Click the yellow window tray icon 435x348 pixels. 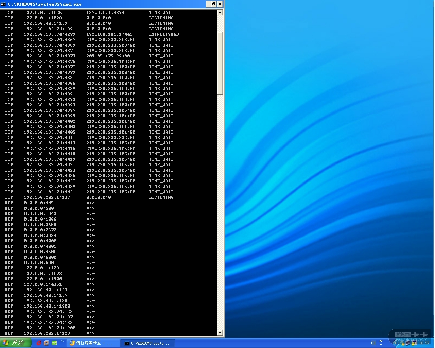414,343
